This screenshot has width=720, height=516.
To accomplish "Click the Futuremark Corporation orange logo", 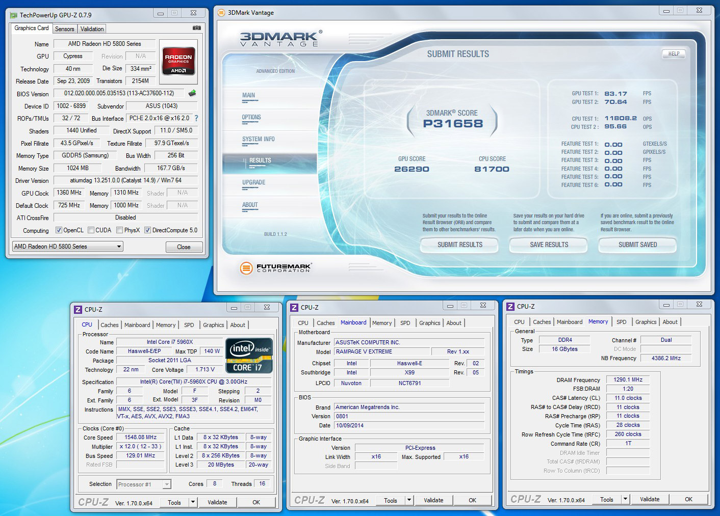I will point(246,267).
